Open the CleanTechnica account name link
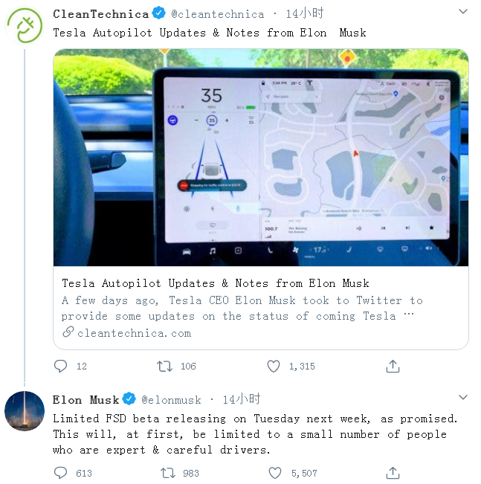481x484 pixels. point(100,13)
